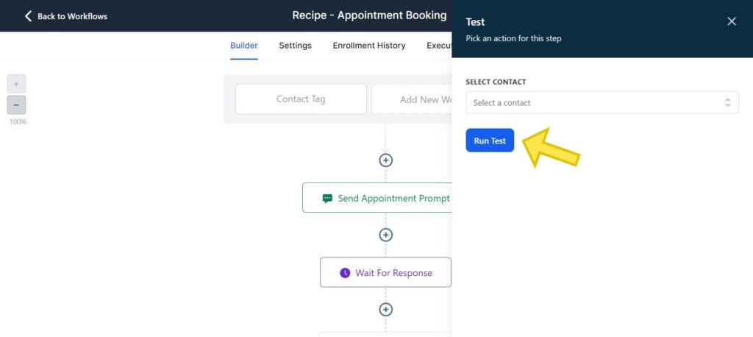Open the Settings tab

[295, 46]
